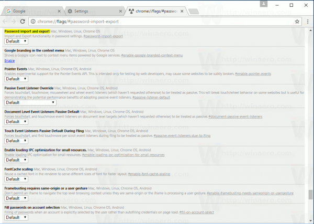314x224 pixels.
Task: Enable Google branding in the context menu
Action: pyautogui.click(x=9, y=61)
